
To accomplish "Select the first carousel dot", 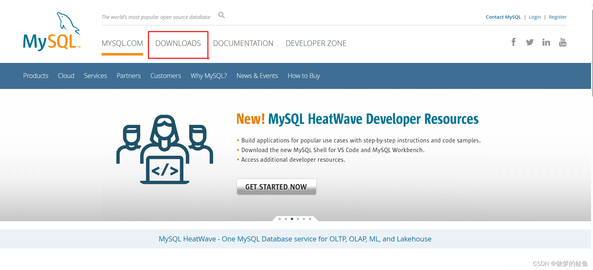I will point(280,219).
